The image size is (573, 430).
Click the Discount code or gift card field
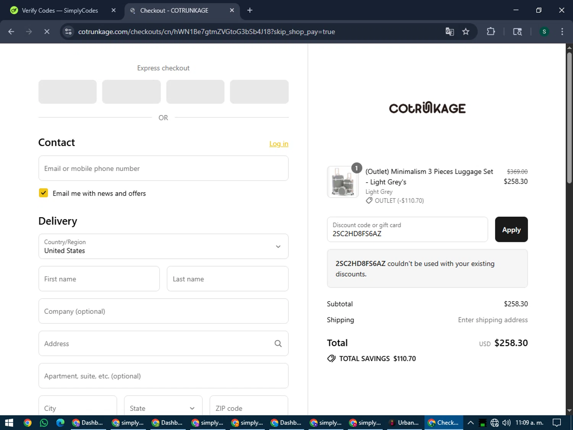(407, 229)
